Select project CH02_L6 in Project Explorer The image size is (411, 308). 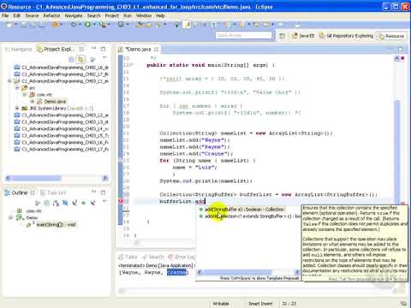tap(62, 68)
